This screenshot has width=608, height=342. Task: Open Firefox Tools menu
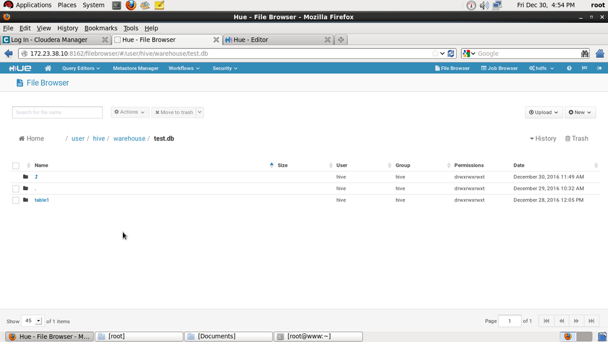(x=131, y=28)
